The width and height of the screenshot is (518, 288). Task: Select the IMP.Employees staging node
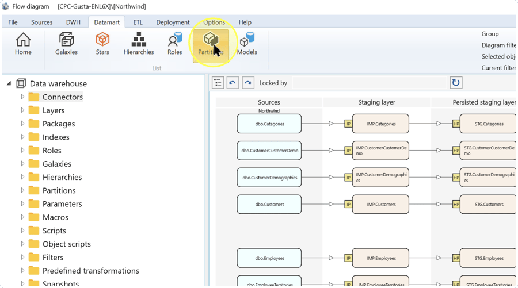point(380,258)
